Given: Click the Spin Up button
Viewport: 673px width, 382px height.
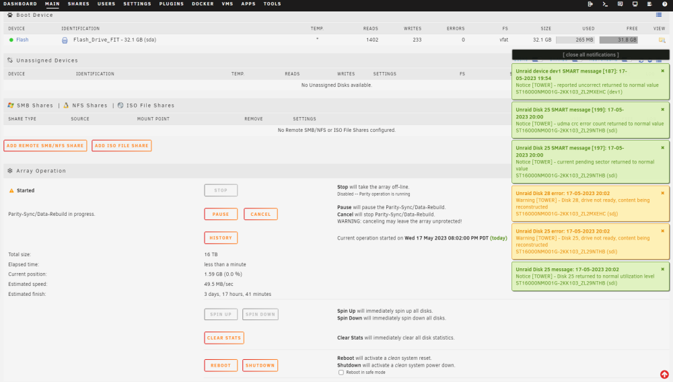Looking at the screenshot, I should [221, 314].
